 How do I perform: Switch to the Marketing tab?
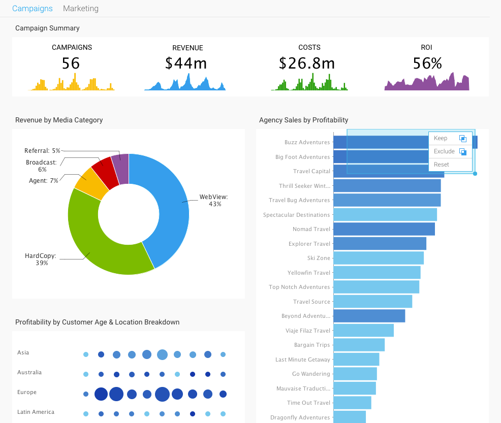81,9
